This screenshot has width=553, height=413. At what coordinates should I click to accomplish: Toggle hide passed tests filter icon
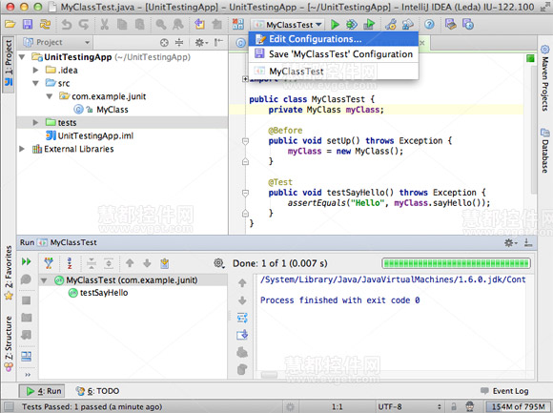pyautogui.click(x=49, y=263)
